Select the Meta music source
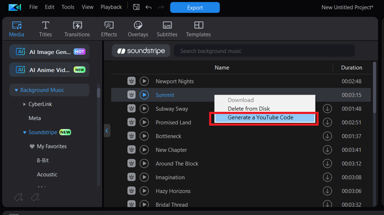This screenshot has width=384, height=215. 35,118
